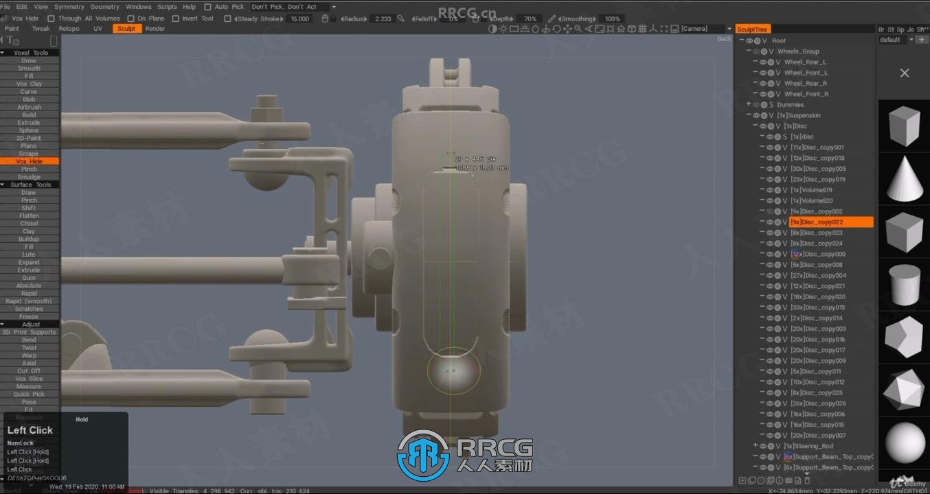This screenshot has height=494, width=930.
Task: Toggle Through All Volumes checkbox
Action: pos(50,19)
